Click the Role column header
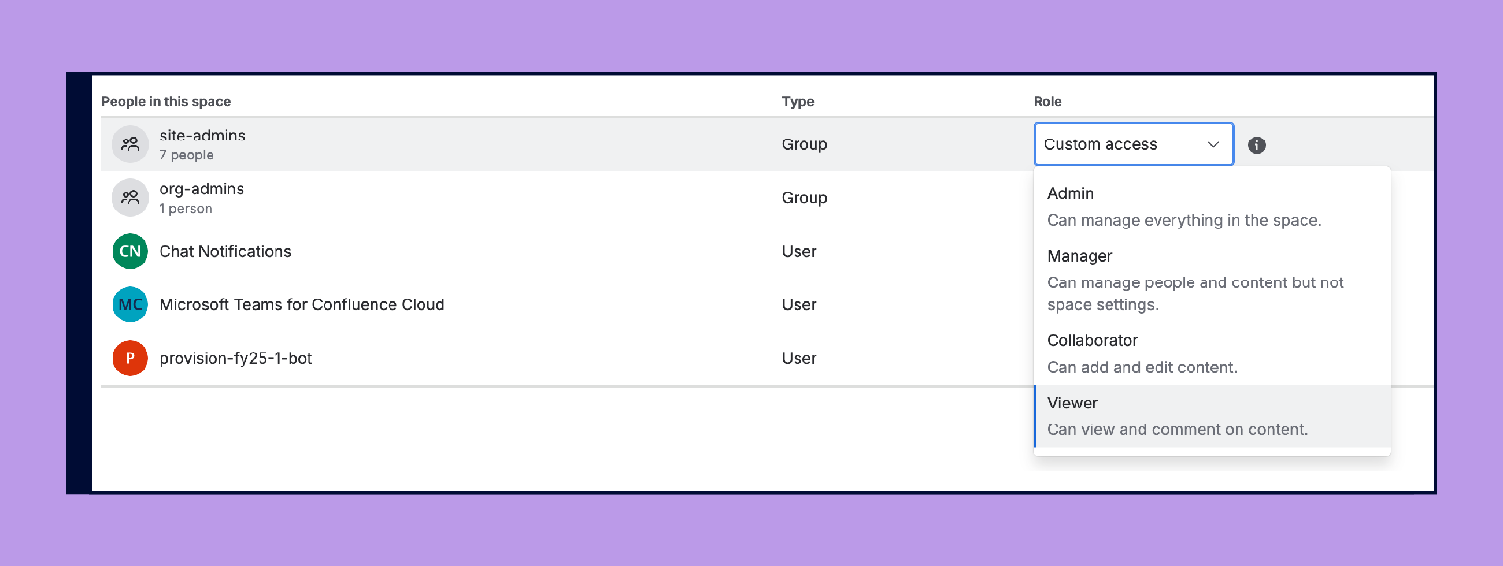Viewport: 1503px width, 566px height. [x=1047, y=102]
